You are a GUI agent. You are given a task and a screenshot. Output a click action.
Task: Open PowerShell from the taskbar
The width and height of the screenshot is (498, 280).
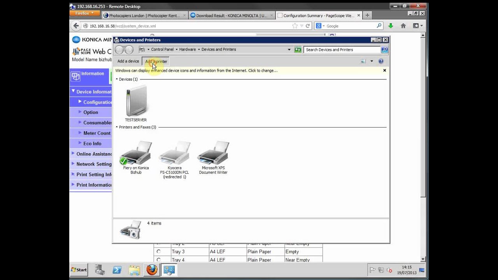(x=117, y=269)
